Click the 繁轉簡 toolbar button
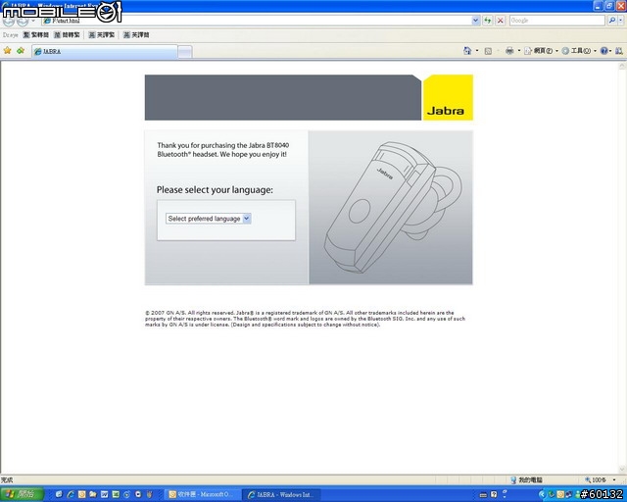This screenshot has width=627, height=502. pos(36,35)
